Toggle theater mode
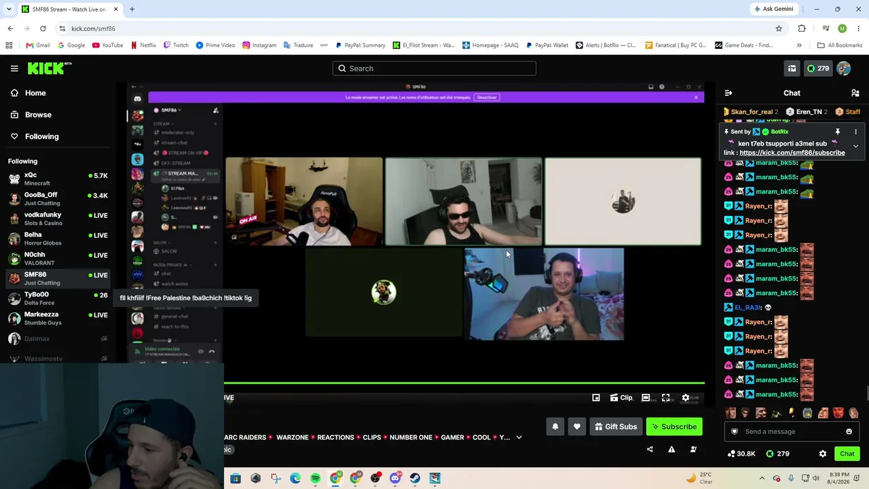Image resolution: width=869 pixels, height=489 pixels. [646, 398]
